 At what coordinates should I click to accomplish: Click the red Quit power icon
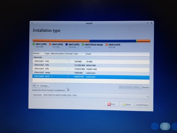pyautogui.click(x=109, y=104)
